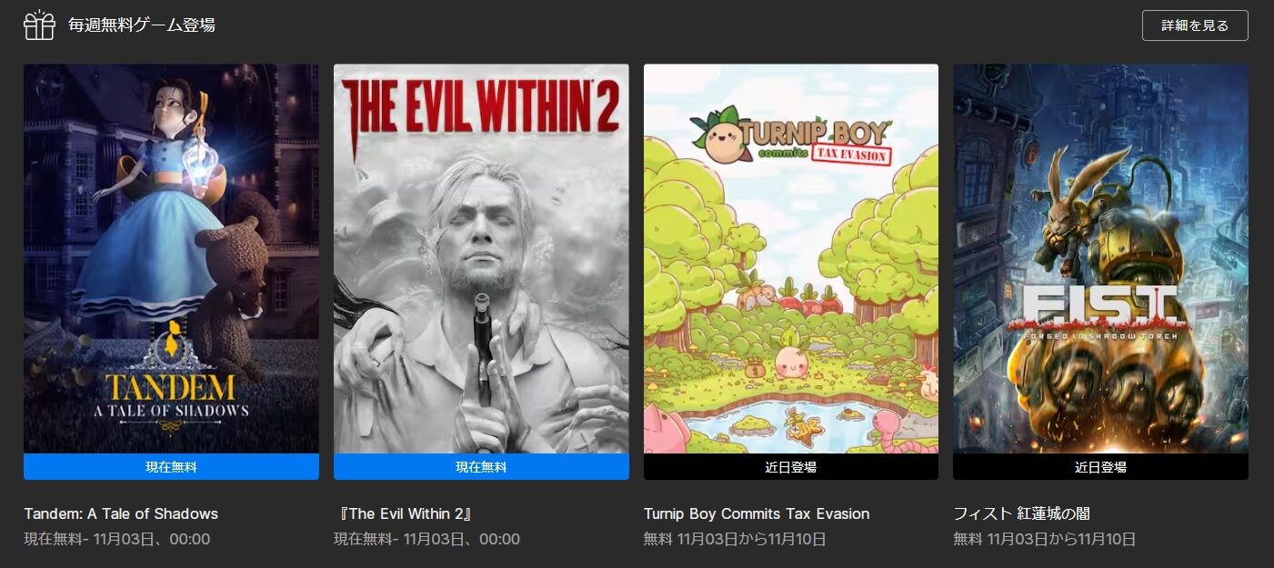Click the 詳細を見る button

click(x=1195, y=25)
